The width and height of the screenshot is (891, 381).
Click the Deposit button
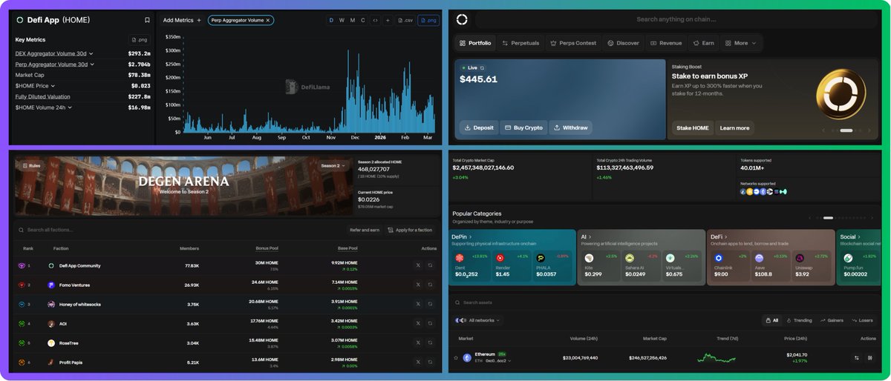[x=479, y=127]
